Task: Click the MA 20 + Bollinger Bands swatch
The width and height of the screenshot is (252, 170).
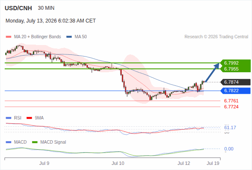Action: point(9,37)
